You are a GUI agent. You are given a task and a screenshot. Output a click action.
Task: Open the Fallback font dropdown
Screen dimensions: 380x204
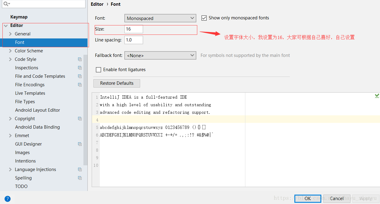160,56
